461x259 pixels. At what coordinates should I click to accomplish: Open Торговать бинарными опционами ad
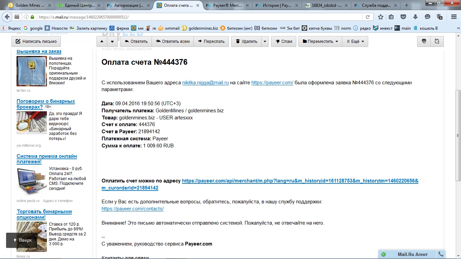tap(44, 214)
